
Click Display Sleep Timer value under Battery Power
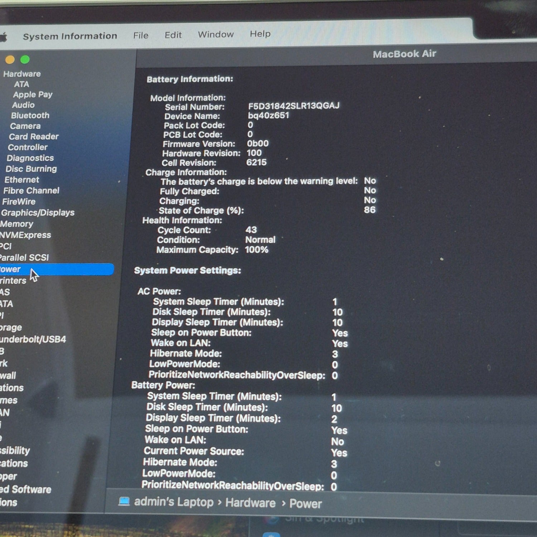334,419
